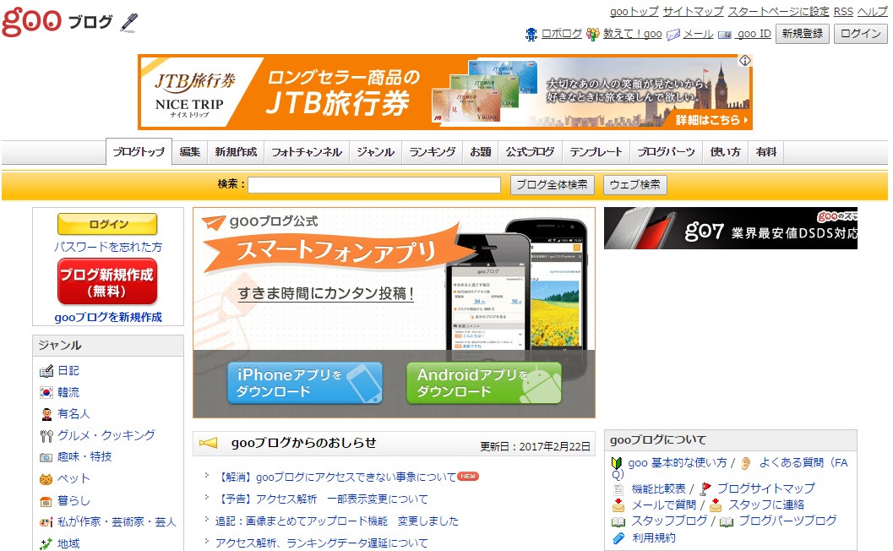Focus the 検索 search input field
The width and height of the screenshot is (893, 551).
[374, 184]
